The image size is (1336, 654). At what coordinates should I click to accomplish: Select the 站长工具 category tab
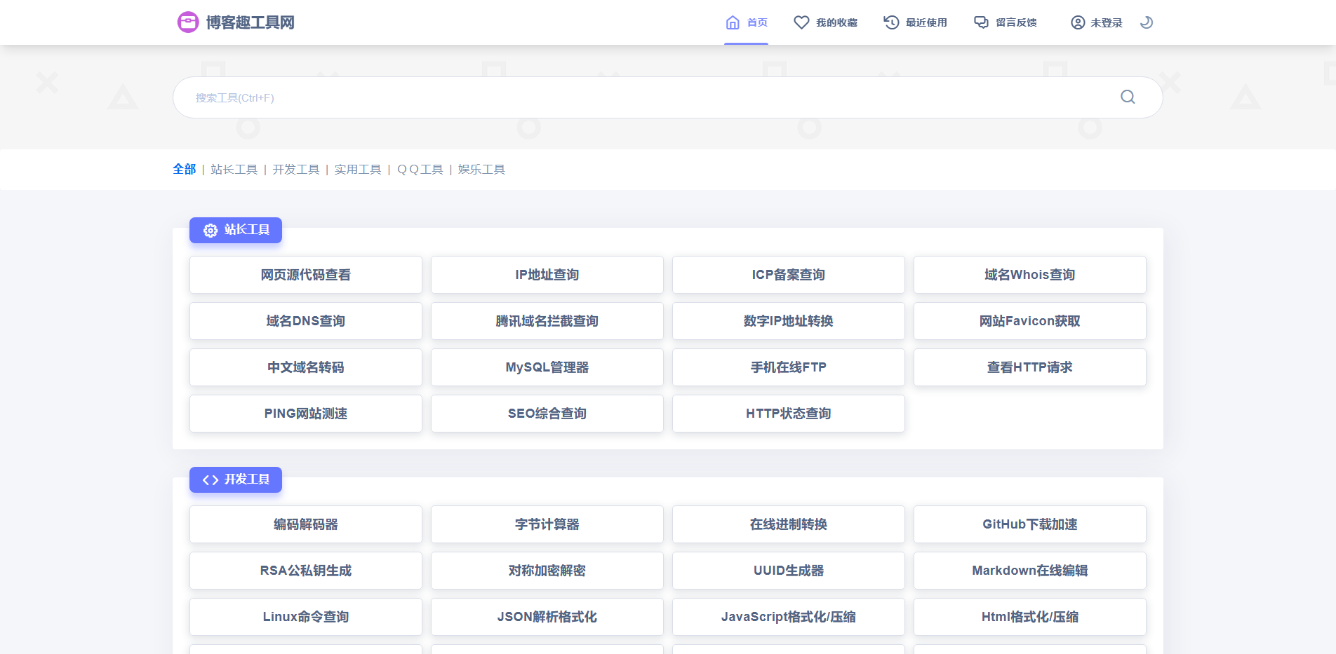pos(234,169)
